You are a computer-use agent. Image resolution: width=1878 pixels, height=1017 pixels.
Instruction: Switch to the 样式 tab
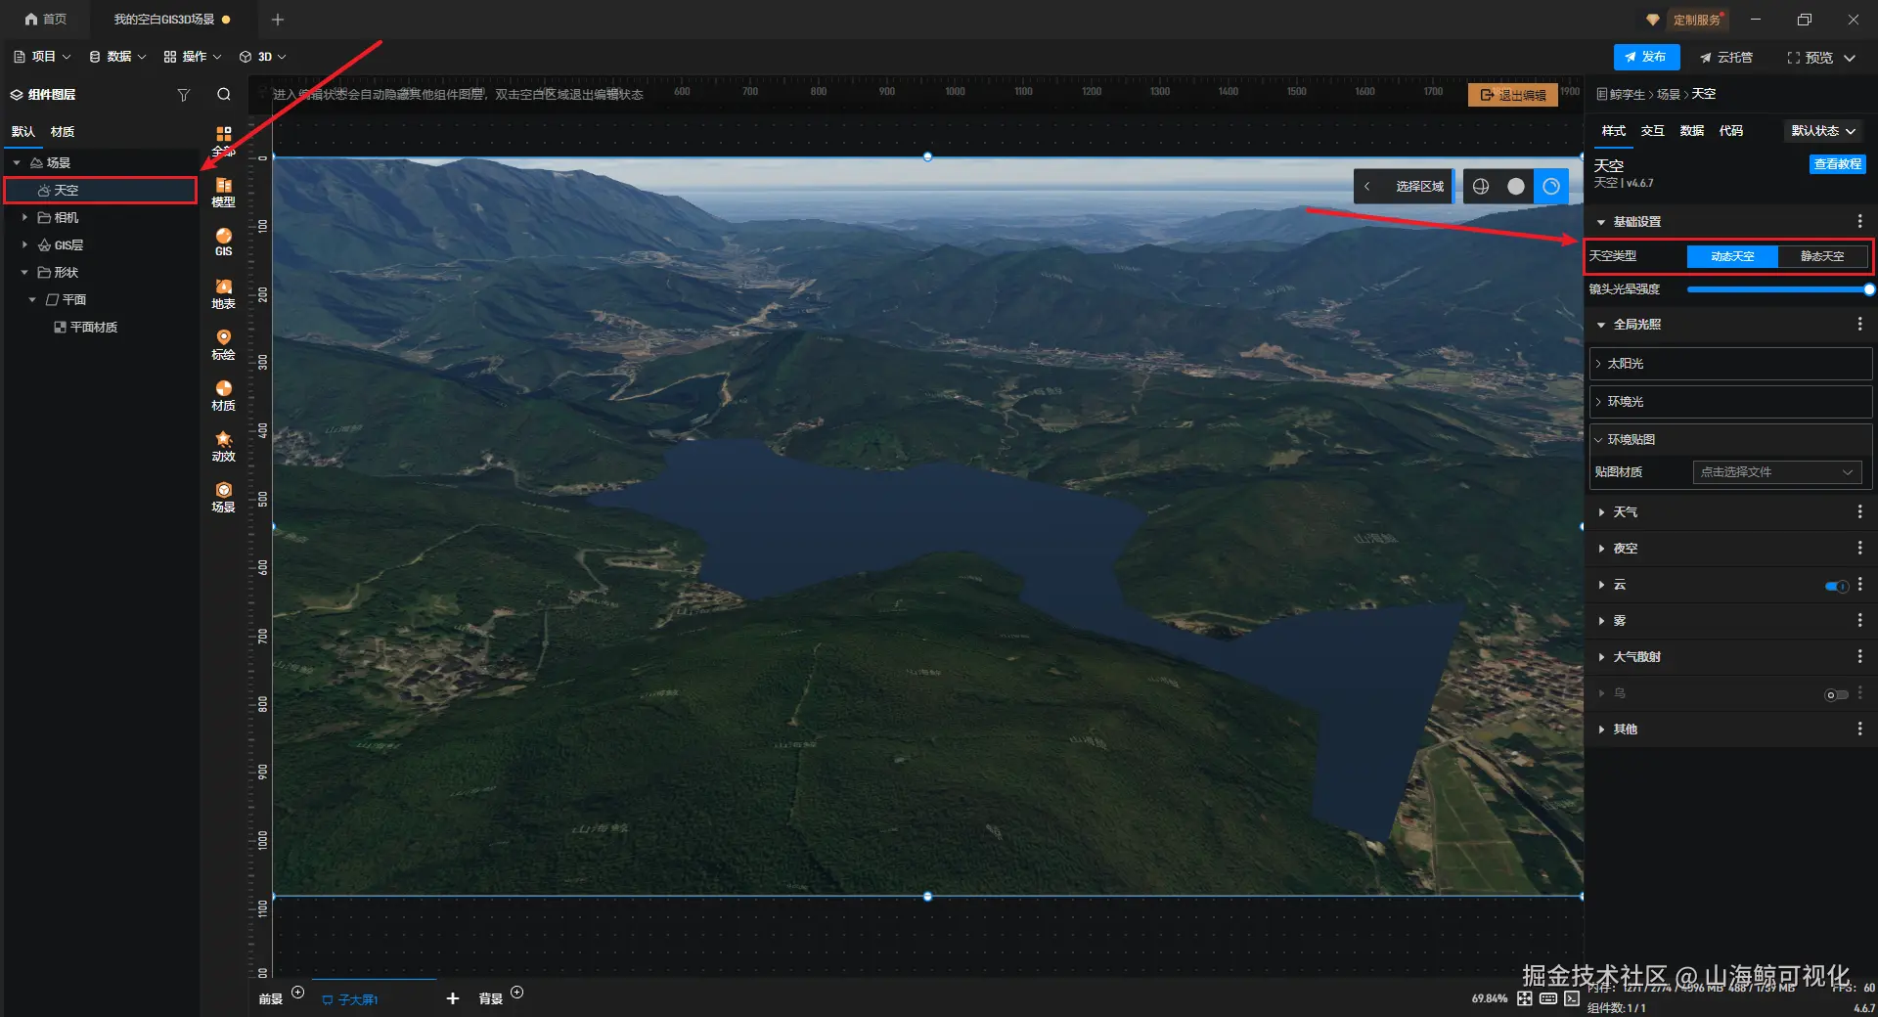(1614, 131)
